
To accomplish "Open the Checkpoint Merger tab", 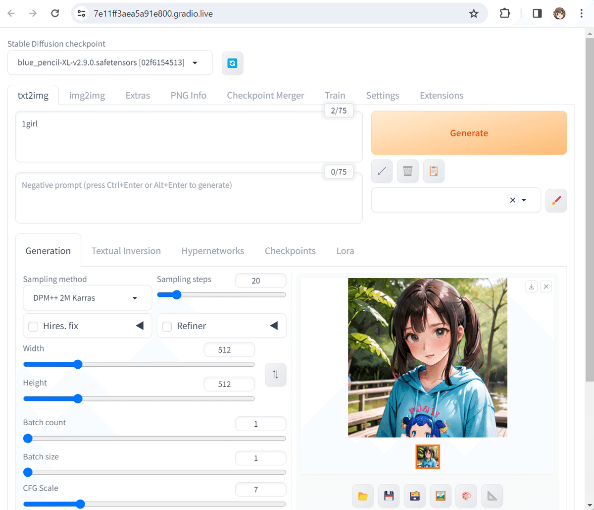I will [x=266, y=95].
